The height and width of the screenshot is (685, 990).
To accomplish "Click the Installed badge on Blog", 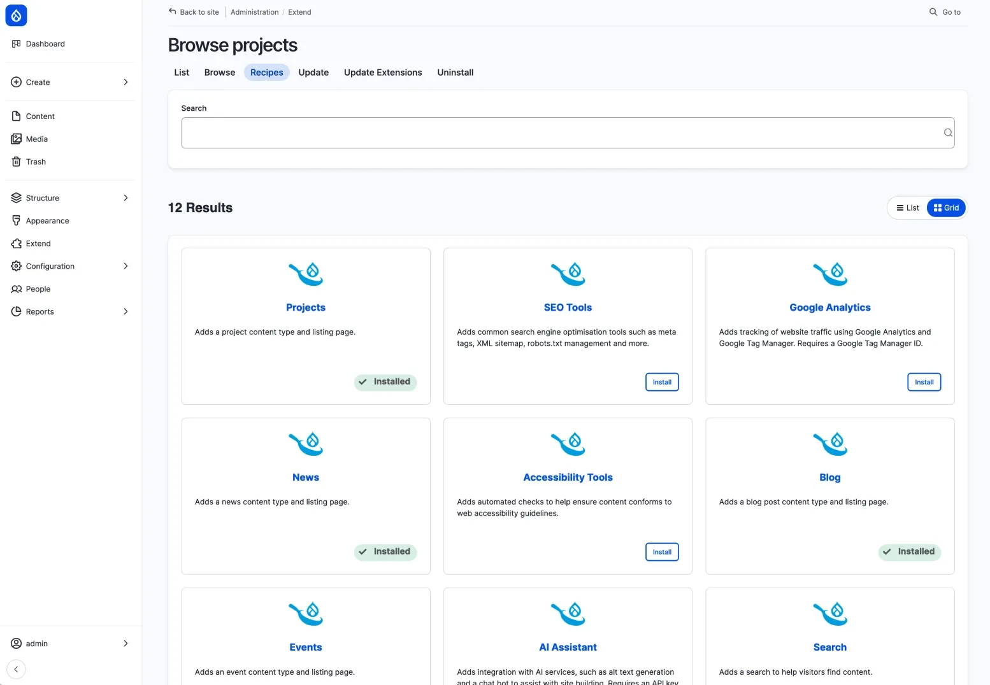I will (910, 552).
